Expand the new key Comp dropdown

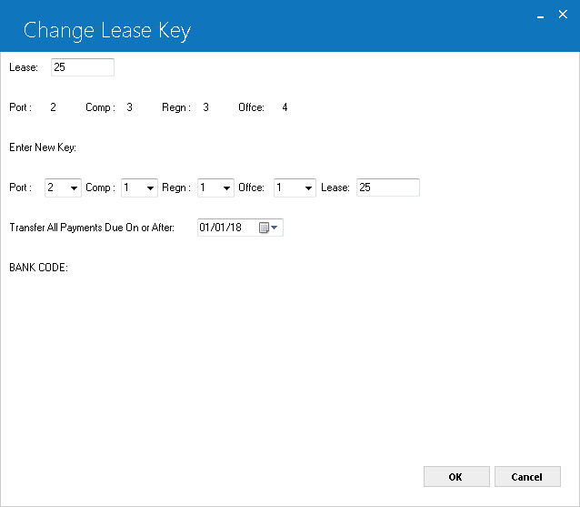(139, 188)
